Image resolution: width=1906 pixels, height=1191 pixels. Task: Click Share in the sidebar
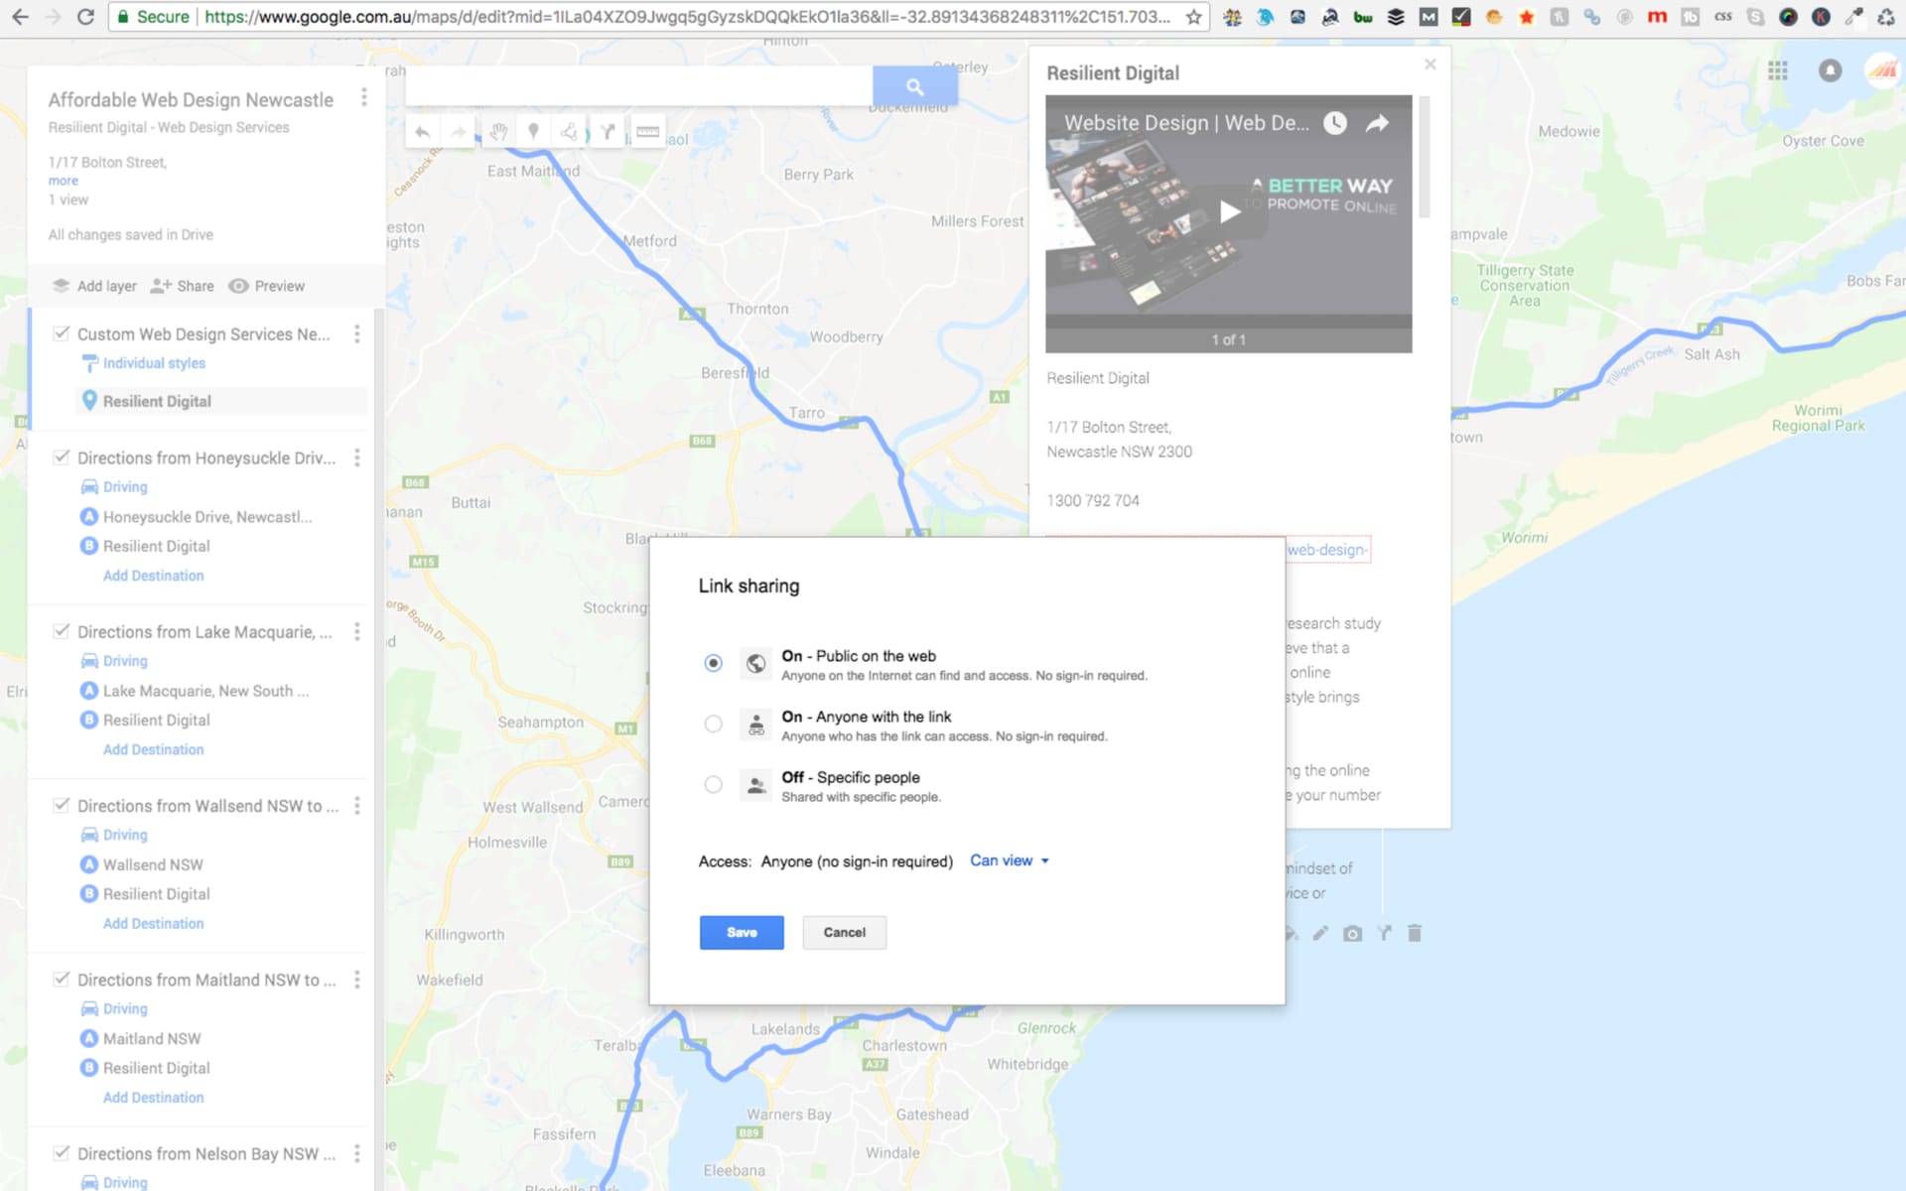click(x=182, y=286)
